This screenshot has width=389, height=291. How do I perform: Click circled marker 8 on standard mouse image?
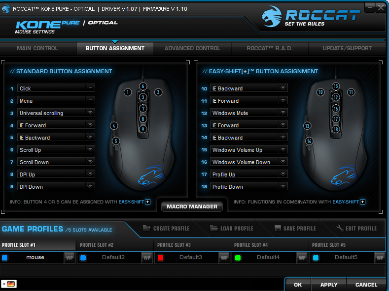[x=143, y=119]
